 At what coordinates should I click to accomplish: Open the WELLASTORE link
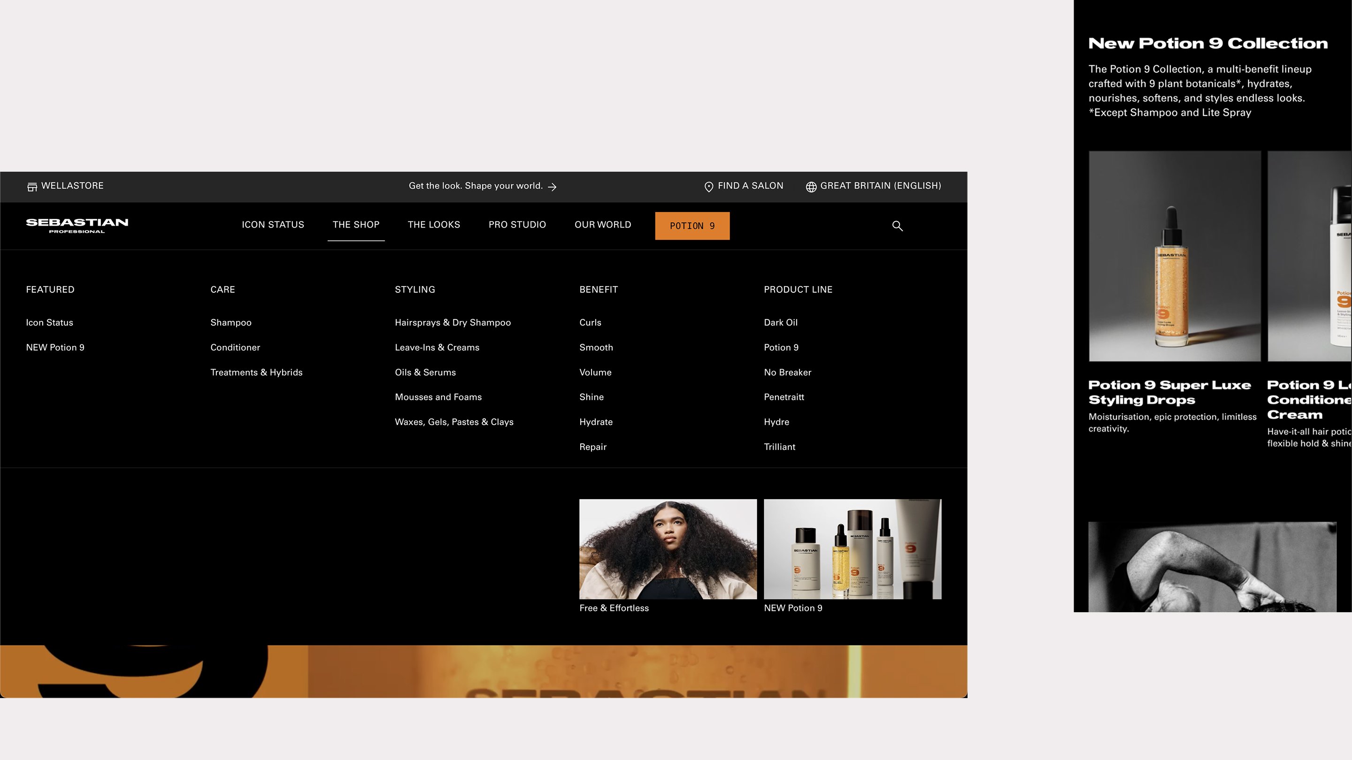[x=72, y=186]
